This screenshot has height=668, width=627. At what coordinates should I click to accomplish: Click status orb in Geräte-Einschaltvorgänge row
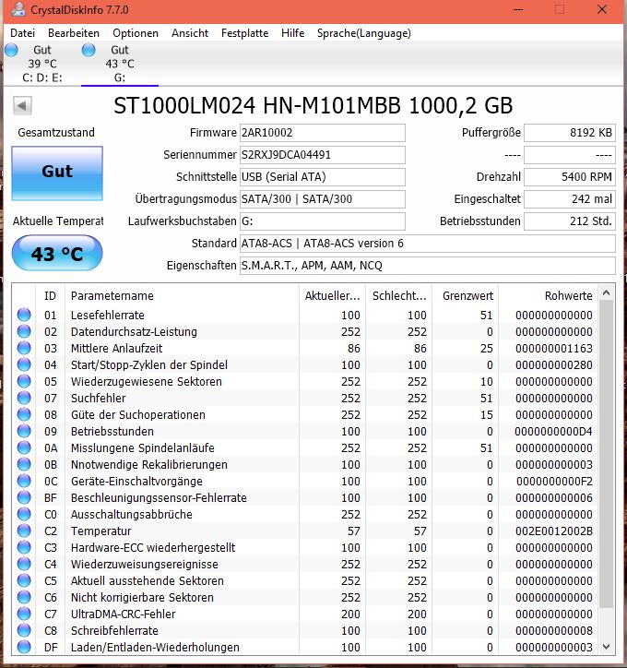[x=24, y=481]
